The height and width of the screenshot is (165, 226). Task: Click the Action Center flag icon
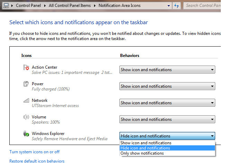26,68
